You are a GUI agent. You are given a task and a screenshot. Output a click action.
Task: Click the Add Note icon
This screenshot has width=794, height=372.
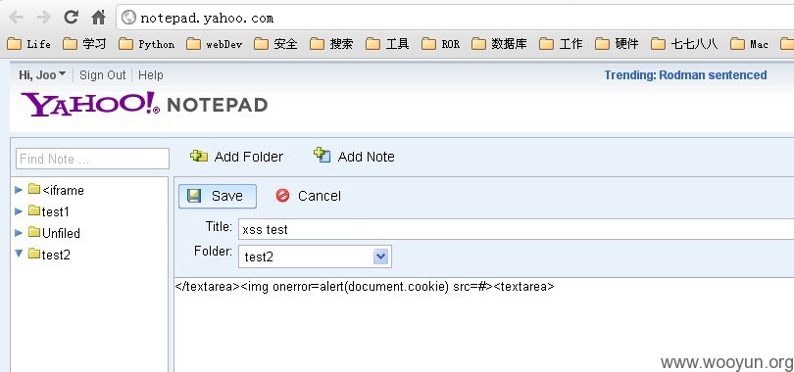click(323, 155)
